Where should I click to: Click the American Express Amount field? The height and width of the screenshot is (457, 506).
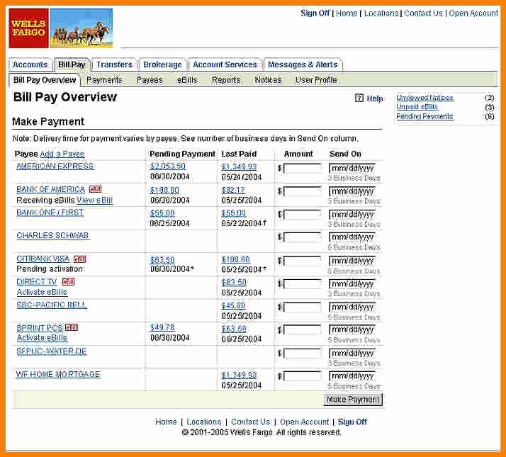pyautogui.click(x=303, y=168)
